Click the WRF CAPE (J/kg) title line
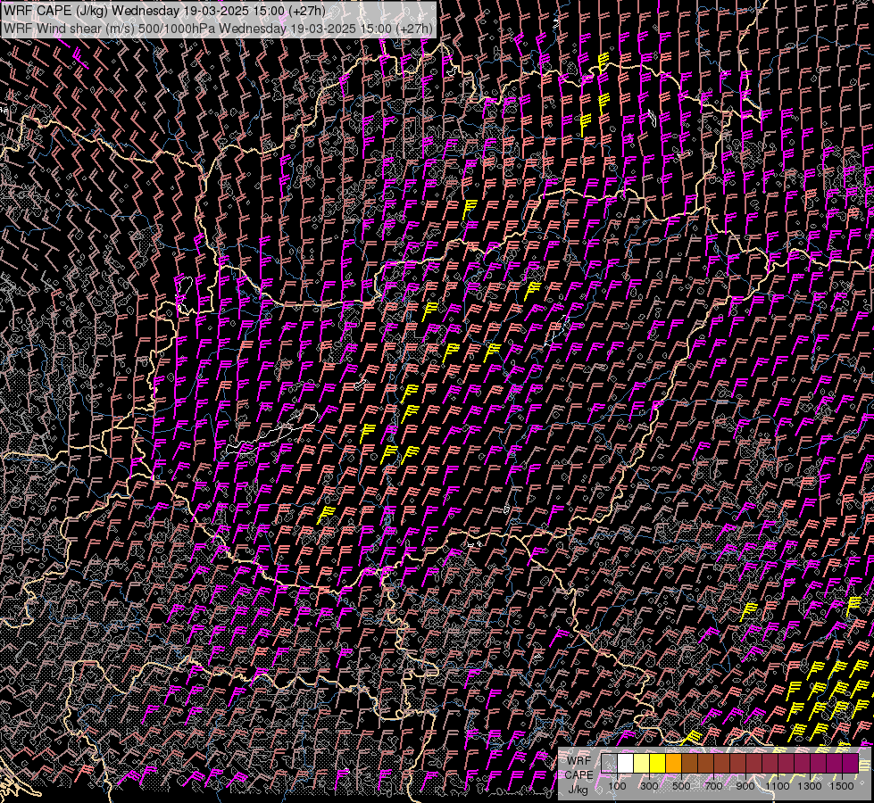874x803 pixels. (x=164, y=11)
